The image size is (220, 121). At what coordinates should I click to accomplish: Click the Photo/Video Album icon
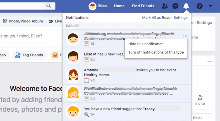coord(5,21)
